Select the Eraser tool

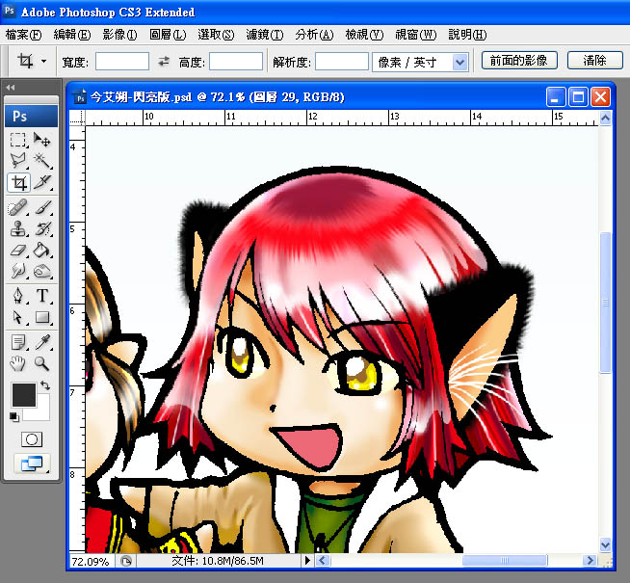[x=18, y=251]
